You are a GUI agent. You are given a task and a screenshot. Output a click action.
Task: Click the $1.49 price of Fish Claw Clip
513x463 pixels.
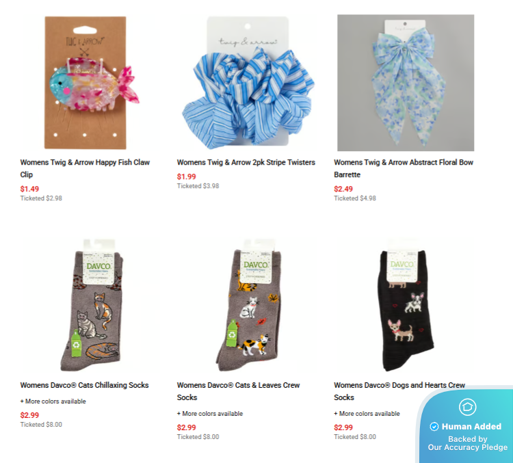(x=29, y=189)
